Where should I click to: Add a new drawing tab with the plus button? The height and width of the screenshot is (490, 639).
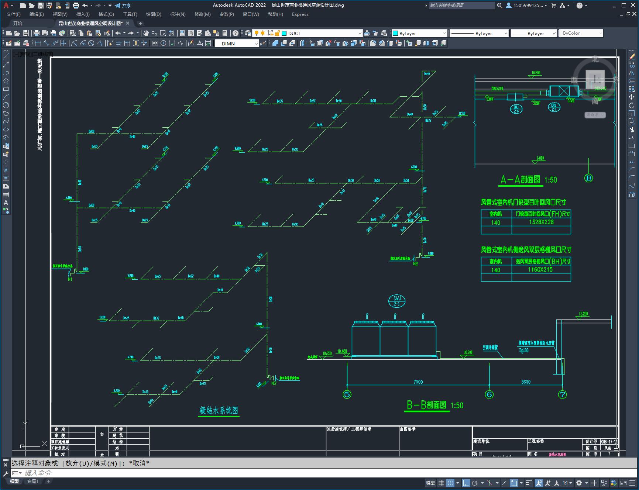(140, 23)
